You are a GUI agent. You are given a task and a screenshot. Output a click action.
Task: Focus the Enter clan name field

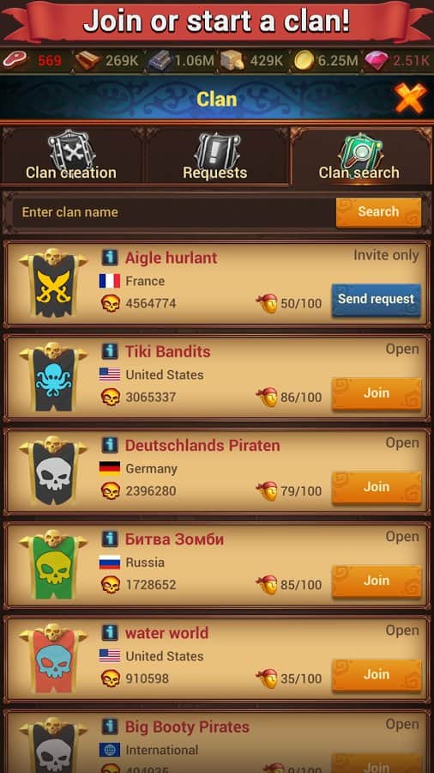172,212
